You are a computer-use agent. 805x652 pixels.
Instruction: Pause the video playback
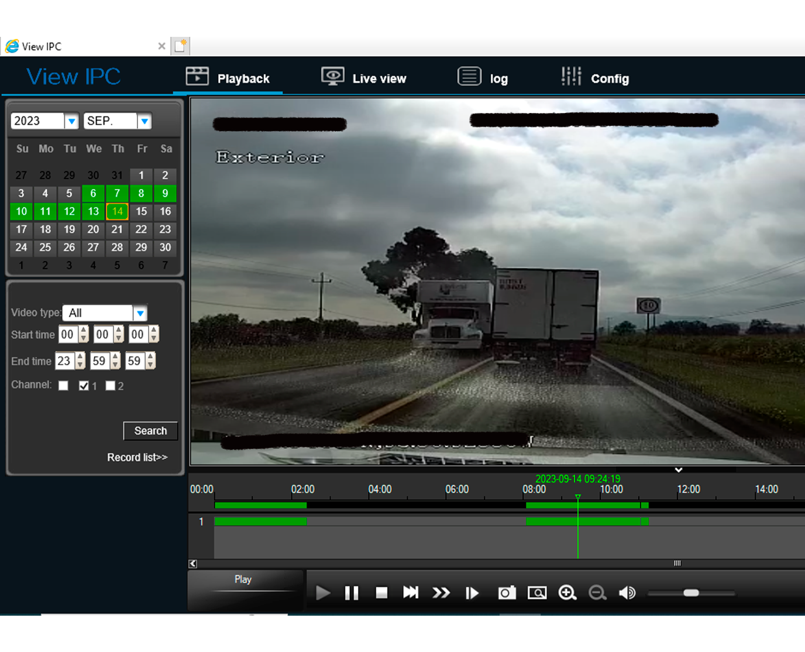(352, 593)
